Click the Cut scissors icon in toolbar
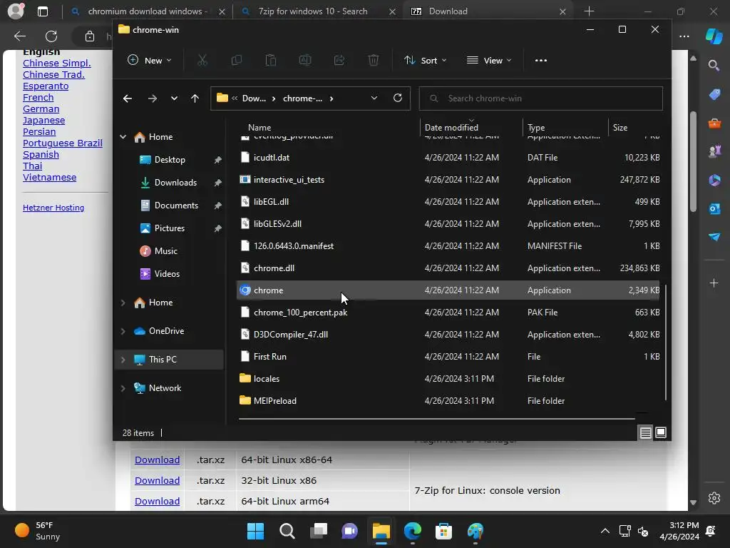The height and width of the screenshot is (548, 730). click(x=202, y=60)
